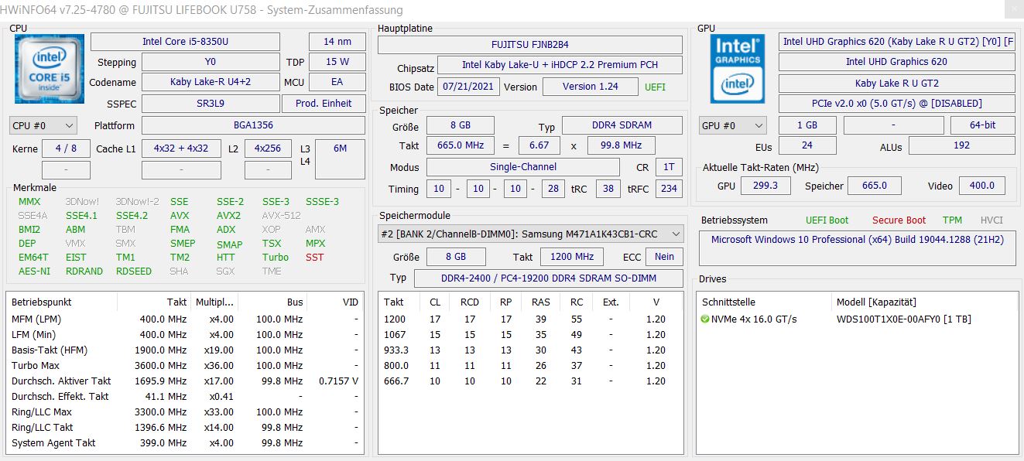
Task: Click the Microsoft Windows 10 Professional OS field
Action: click(x=858, y=248)
